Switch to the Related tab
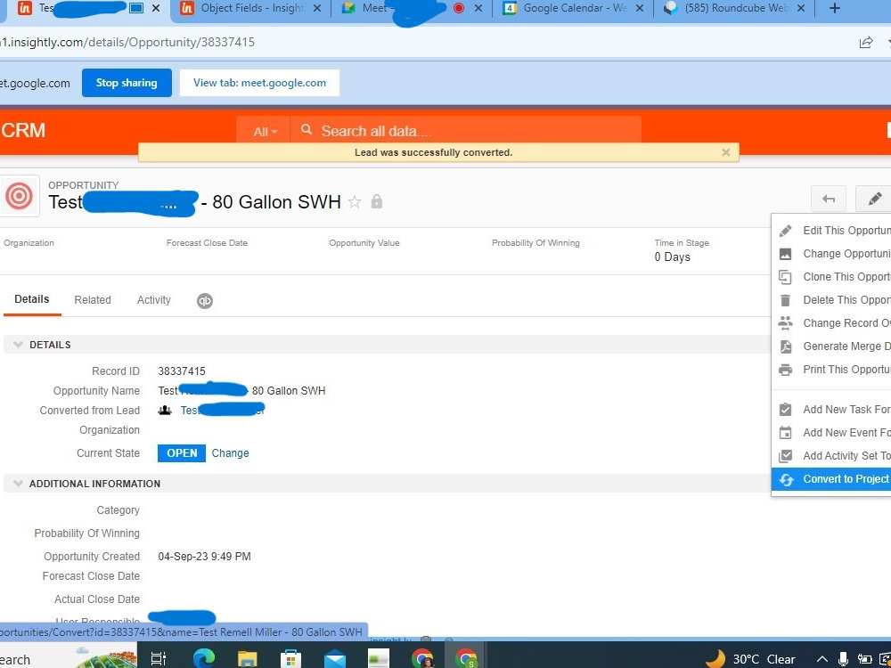 (x=93, y=300)
